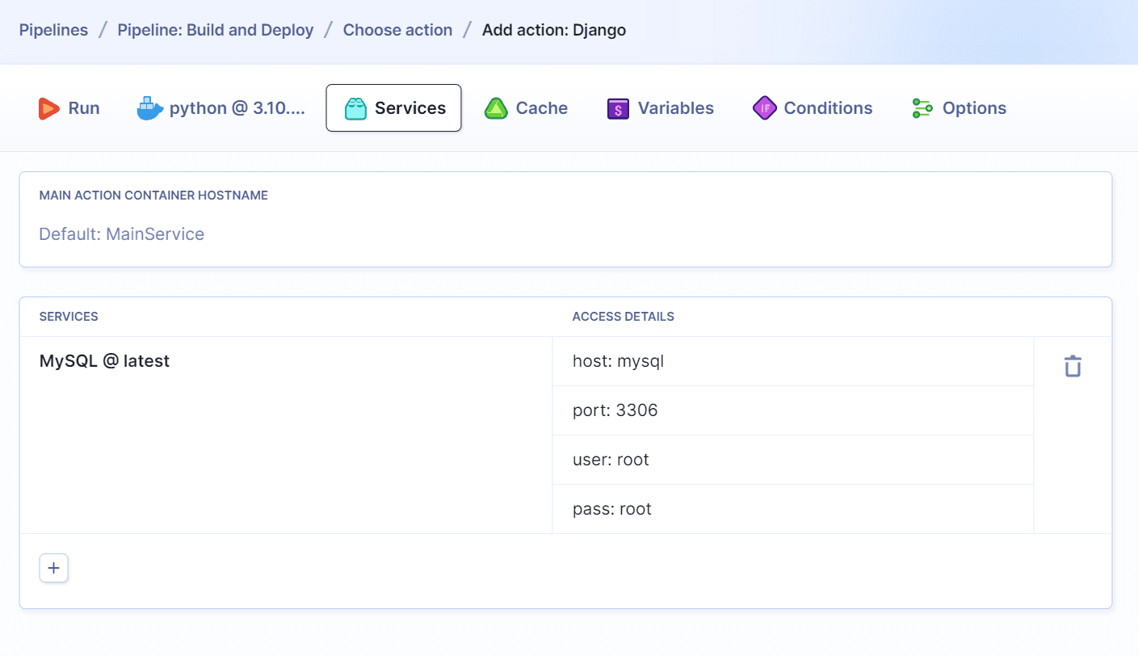Select the MySQL @ latest service entry

point(104,360)
